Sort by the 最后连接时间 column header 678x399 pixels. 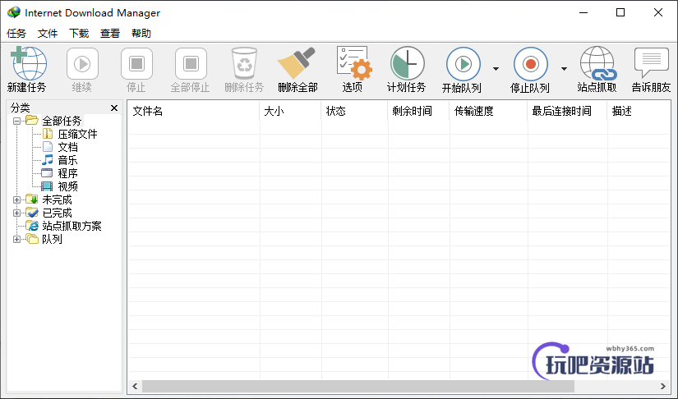(567, 112)
